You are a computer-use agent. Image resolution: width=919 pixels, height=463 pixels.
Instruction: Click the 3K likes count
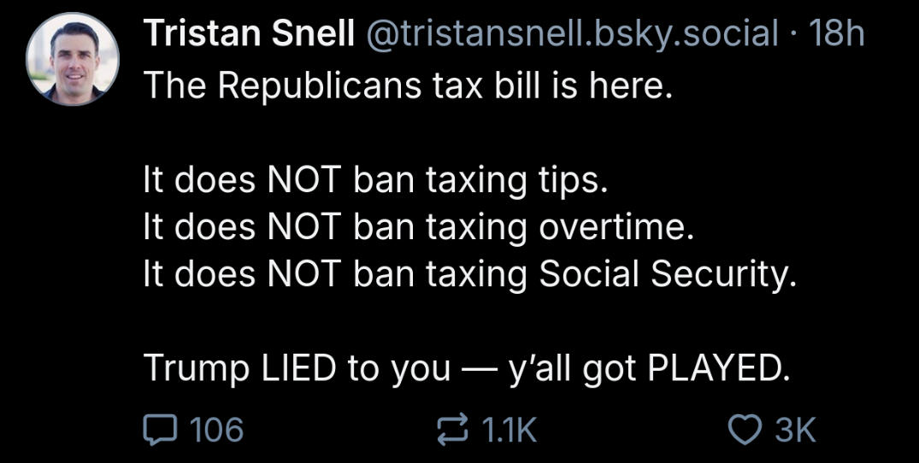point(795,430)
